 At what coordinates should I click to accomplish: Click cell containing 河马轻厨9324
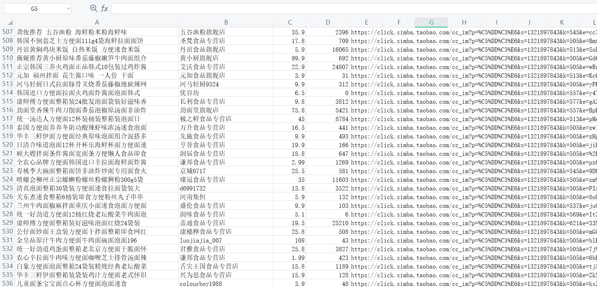226,84
